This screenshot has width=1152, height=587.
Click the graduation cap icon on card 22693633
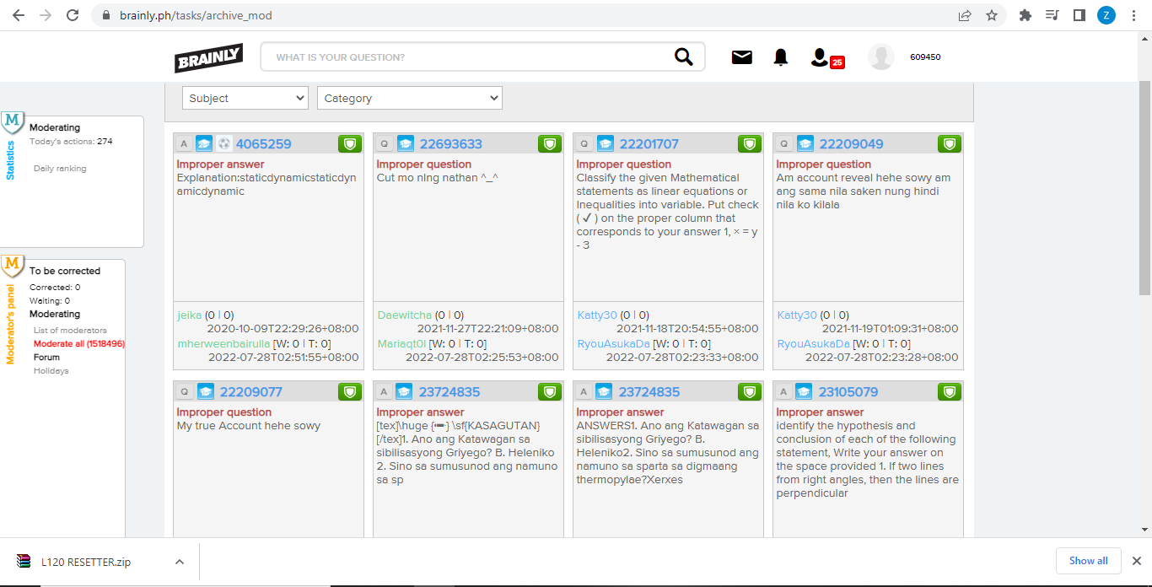click(406, 143)
